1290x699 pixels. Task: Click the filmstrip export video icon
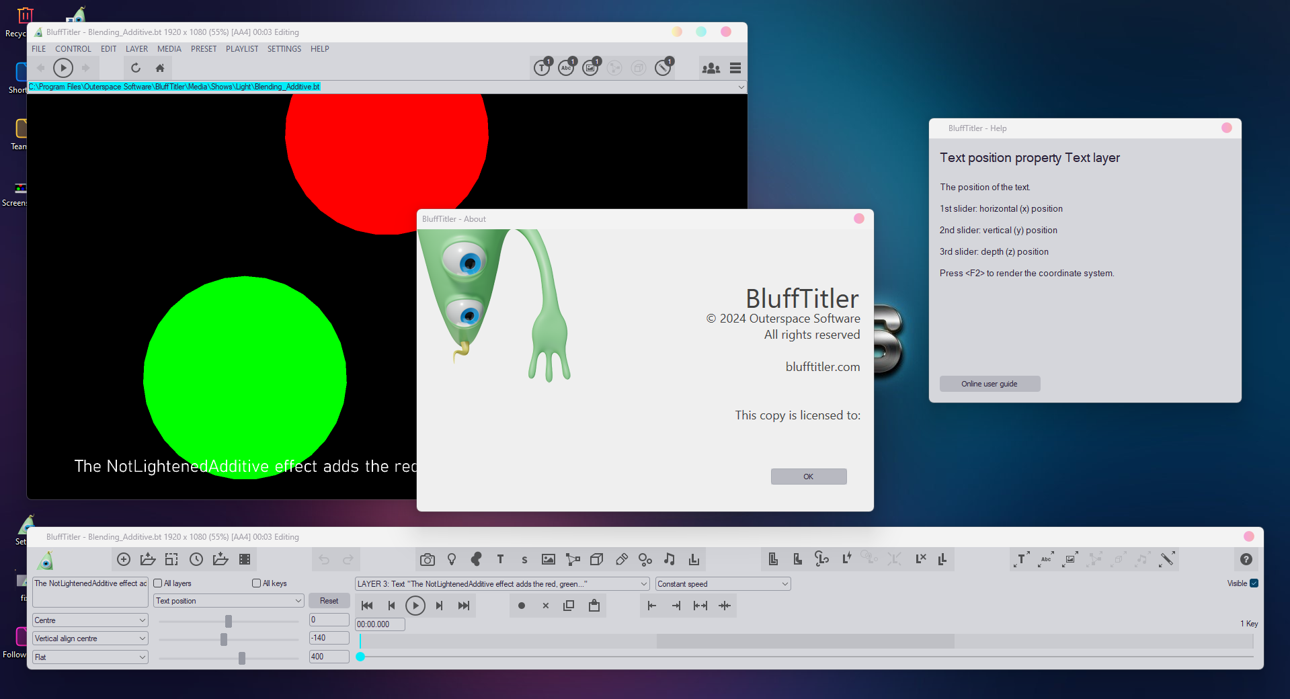[245, 559]
